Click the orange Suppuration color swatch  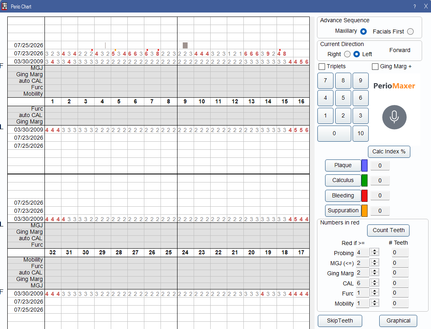point(364,211)
